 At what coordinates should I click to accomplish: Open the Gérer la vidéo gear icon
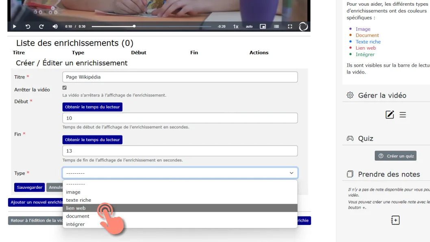[350, 95]
